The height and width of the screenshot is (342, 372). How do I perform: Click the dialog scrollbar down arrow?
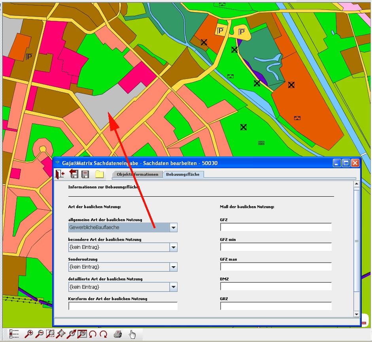356,314
